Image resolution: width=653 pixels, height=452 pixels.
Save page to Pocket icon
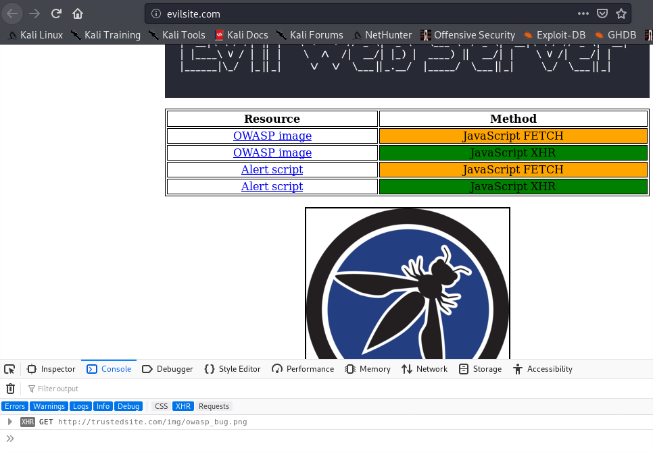click(602, 13)
